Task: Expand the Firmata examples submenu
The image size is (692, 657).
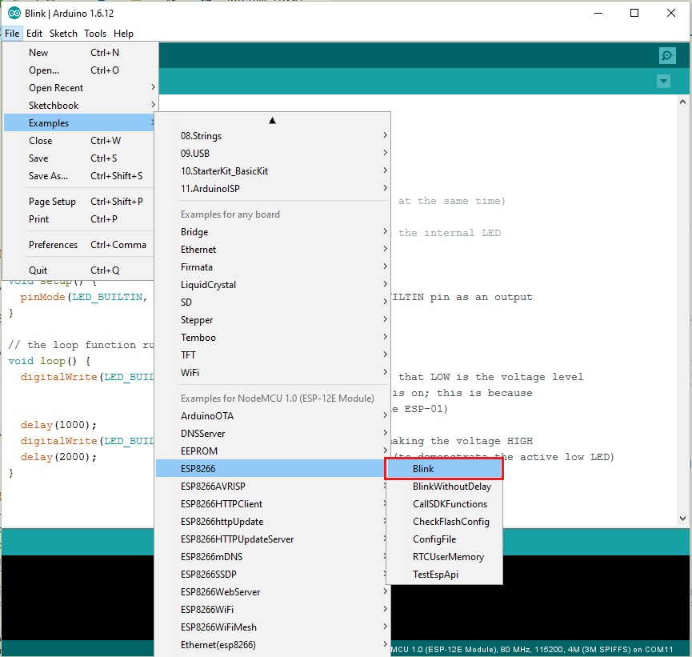Action: point(273,267)
